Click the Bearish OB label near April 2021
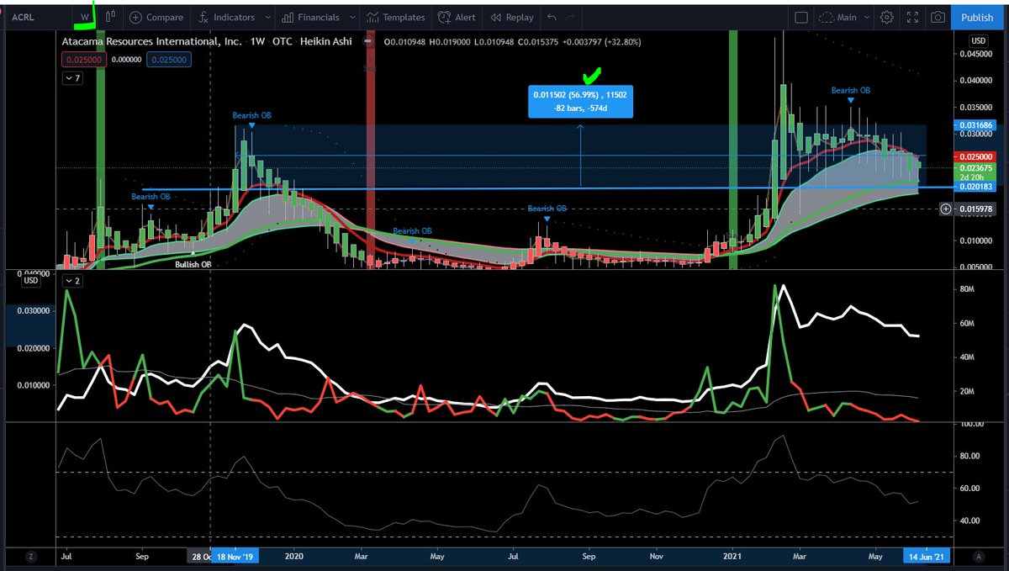 851,90
